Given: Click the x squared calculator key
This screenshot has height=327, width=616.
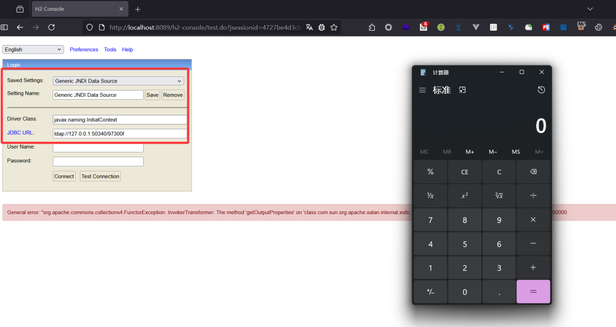Looking at the screenshot, I should click(465, 195).
